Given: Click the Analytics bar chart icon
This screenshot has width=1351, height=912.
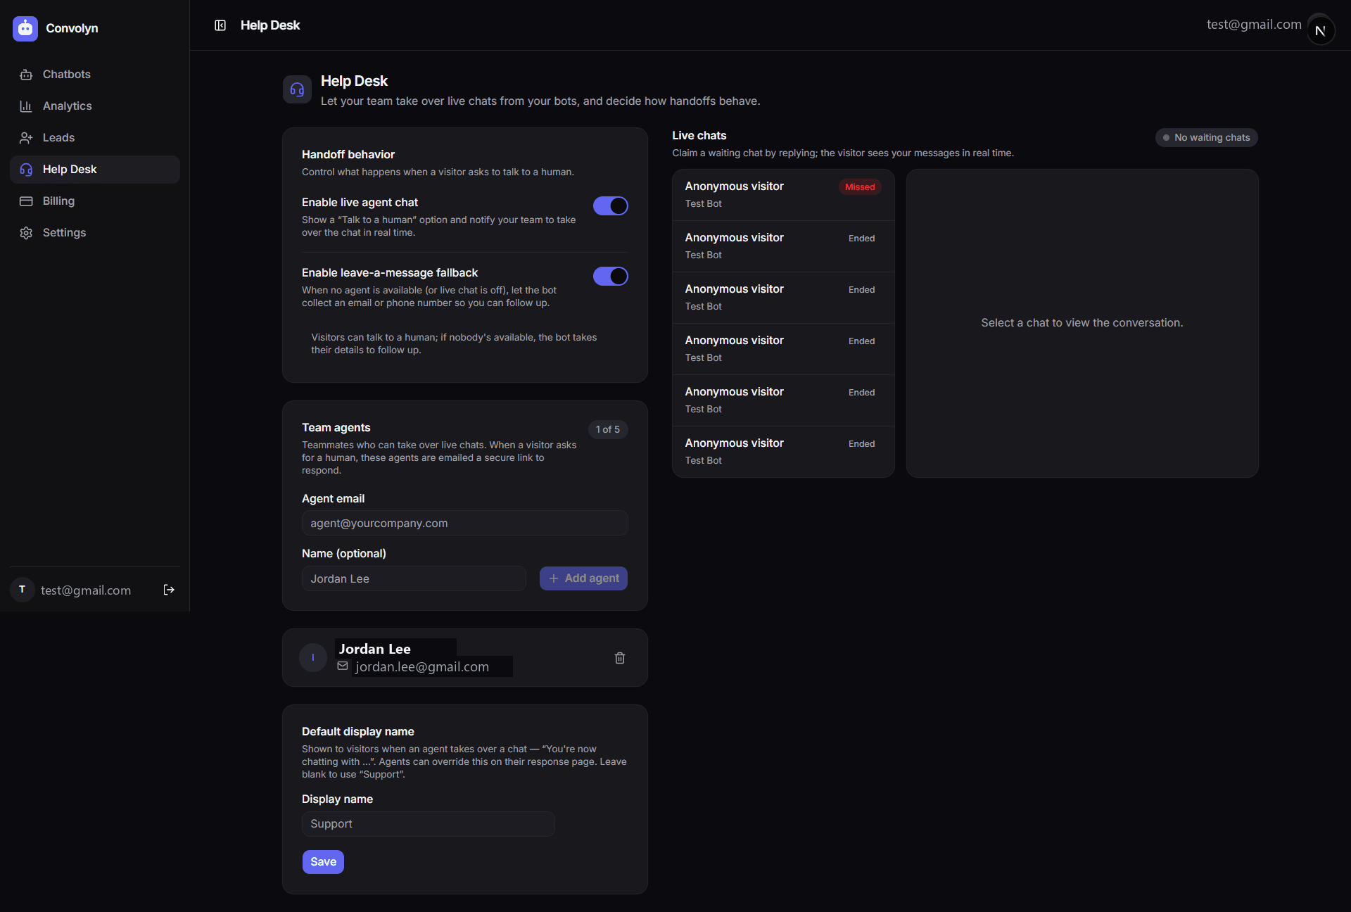Looking at the screenshot, I should (26, 106).
